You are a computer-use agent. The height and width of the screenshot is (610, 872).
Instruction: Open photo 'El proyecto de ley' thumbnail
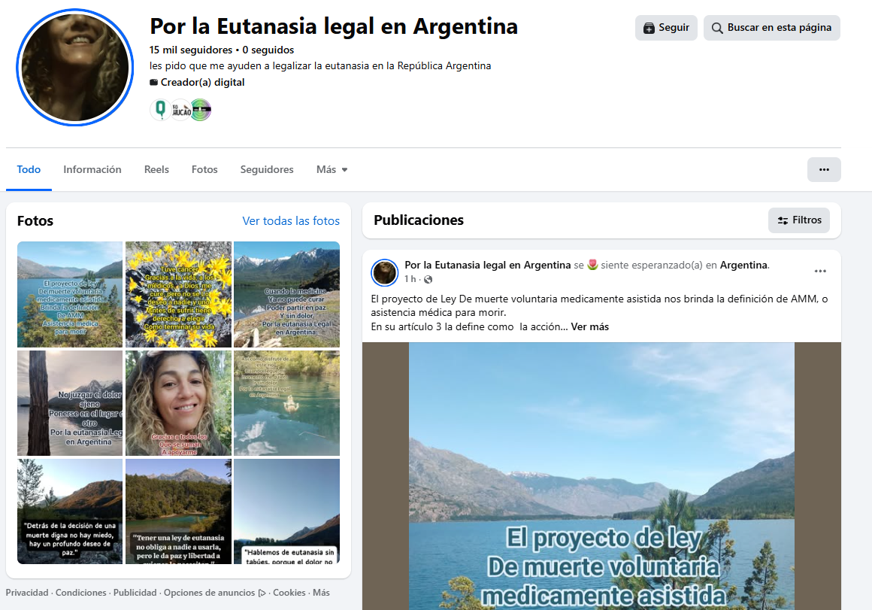[x=70, y=294]
